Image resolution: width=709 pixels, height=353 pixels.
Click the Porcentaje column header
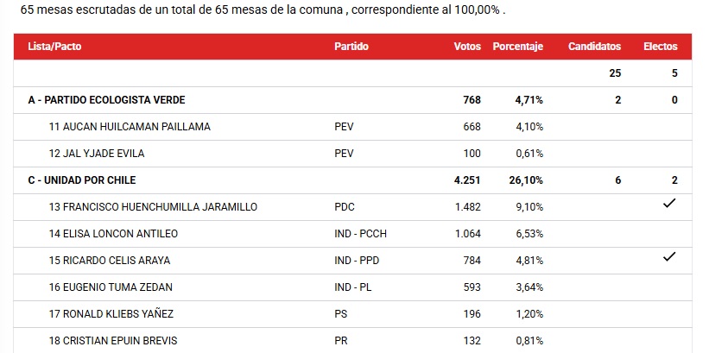[517, 47]
